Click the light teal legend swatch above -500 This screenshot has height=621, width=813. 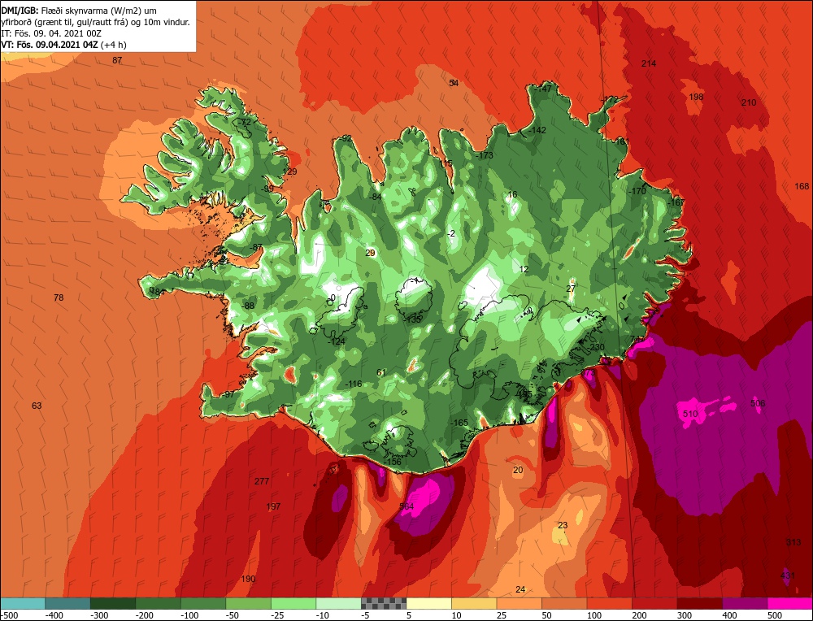[x=23, y=603]
